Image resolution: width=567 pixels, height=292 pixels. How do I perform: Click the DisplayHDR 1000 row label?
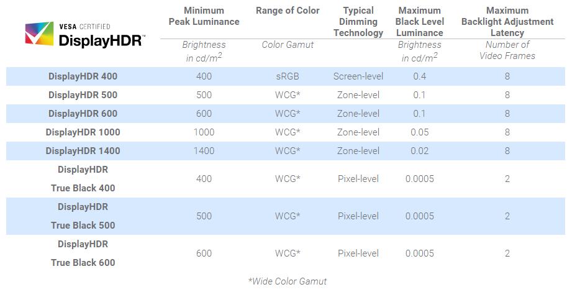[83, 132]
